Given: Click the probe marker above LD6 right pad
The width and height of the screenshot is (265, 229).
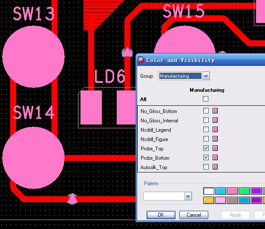Looking at the screenshot, I should pyautogui.click(x=127, y=52).
